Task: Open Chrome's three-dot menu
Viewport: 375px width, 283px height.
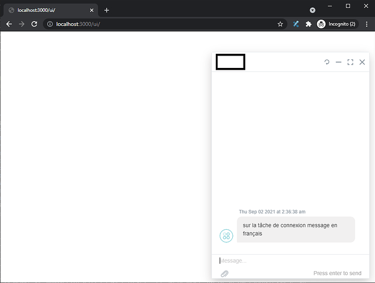Action: coord(367,24)
